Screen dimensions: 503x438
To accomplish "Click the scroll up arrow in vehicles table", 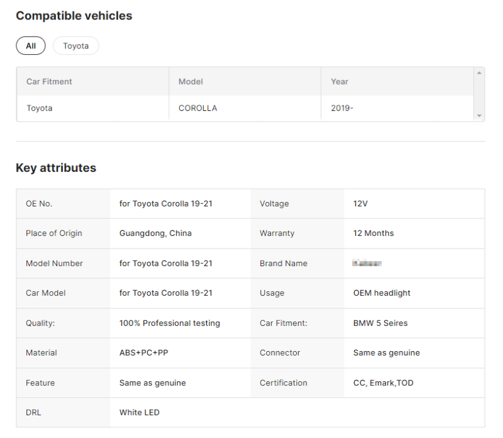I will click(479, 73).
